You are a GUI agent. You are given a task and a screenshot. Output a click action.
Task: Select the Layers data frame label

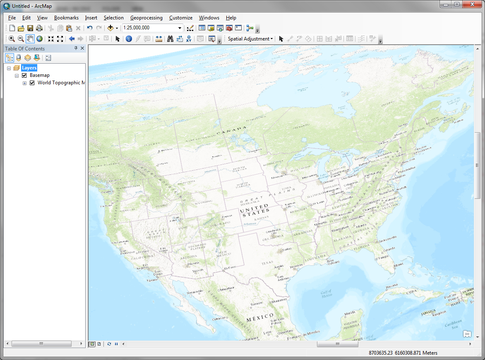[x=29, y=68]
